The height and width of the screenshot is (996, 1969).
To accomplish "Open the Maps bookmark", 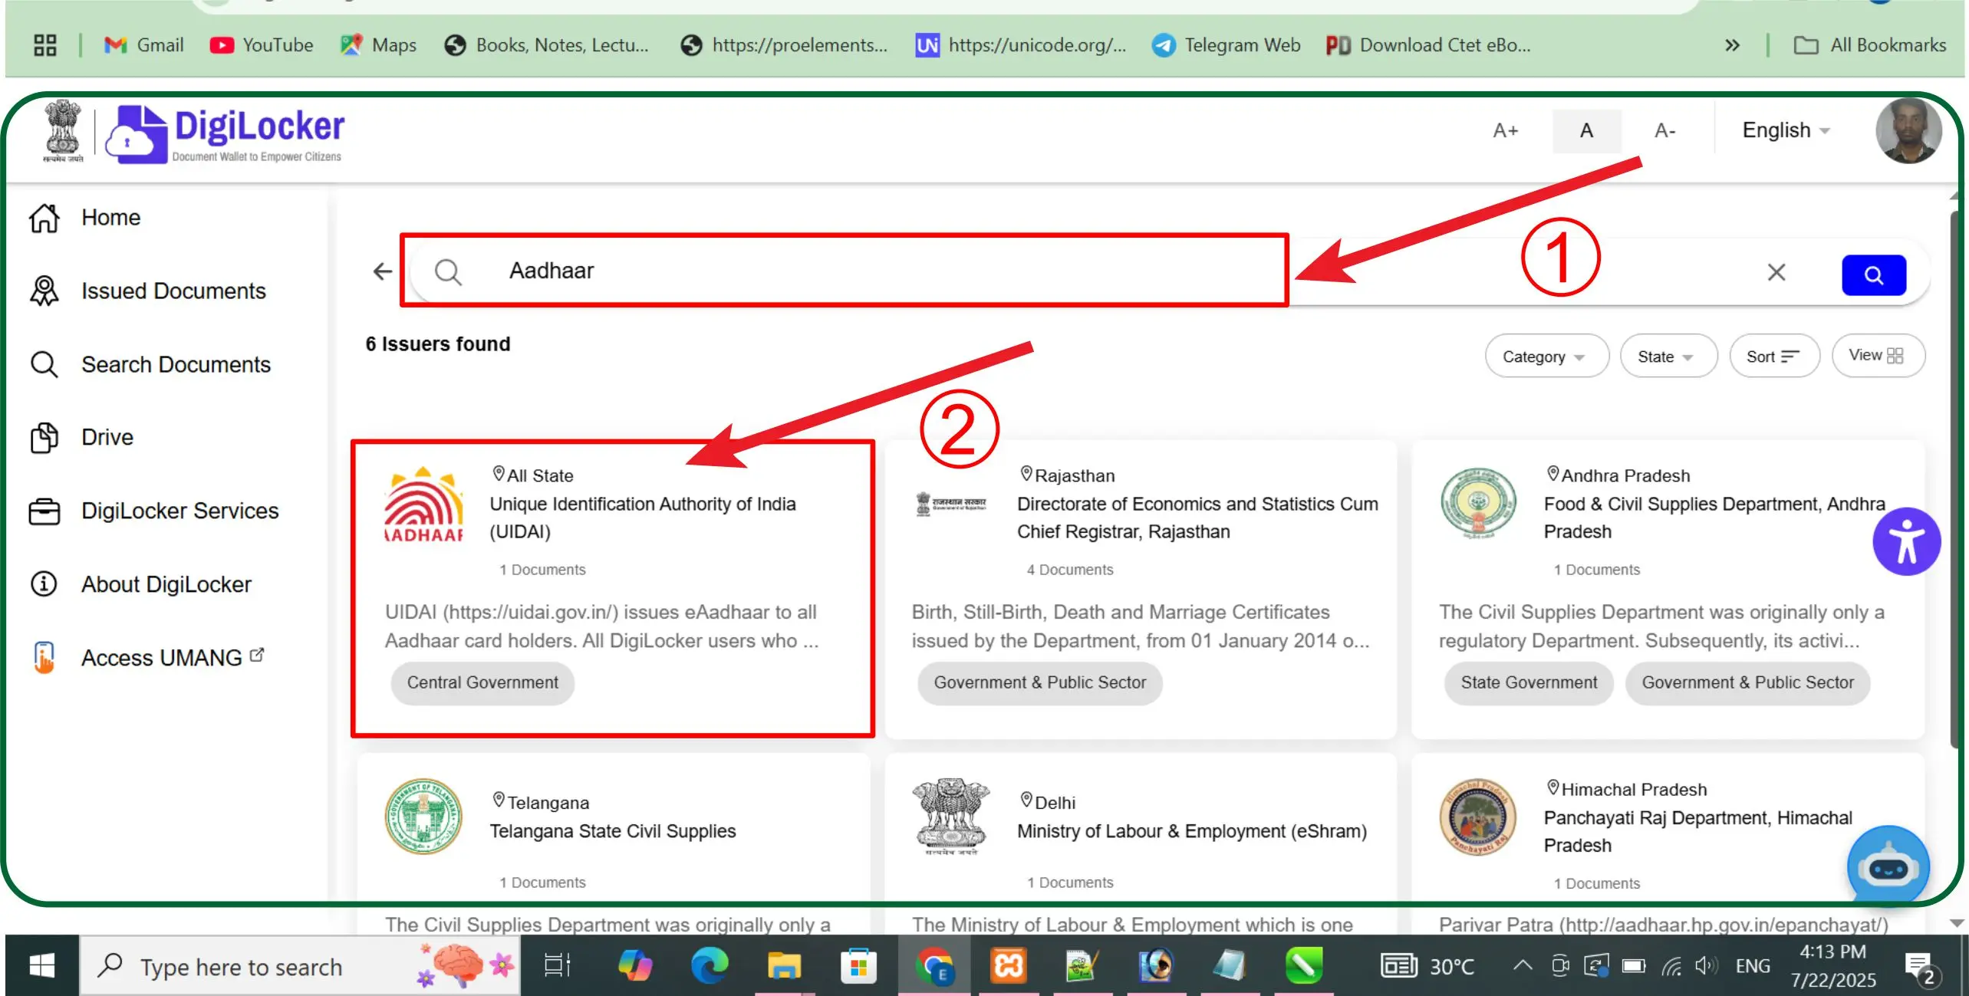I will 379,45.
